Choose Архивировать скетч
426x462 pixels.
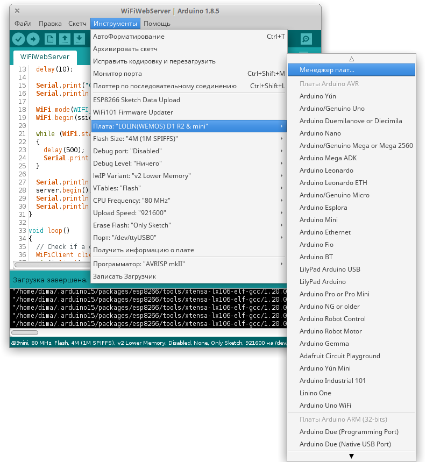[x=189, y=49]
